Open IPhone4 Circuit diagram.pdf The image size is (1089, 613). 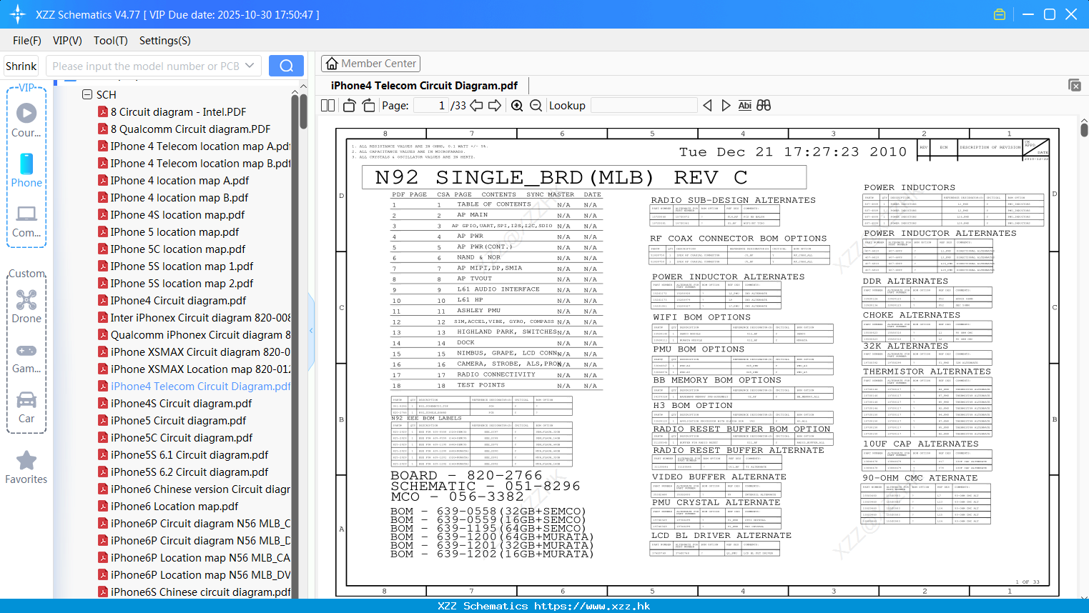click(178, 301)
